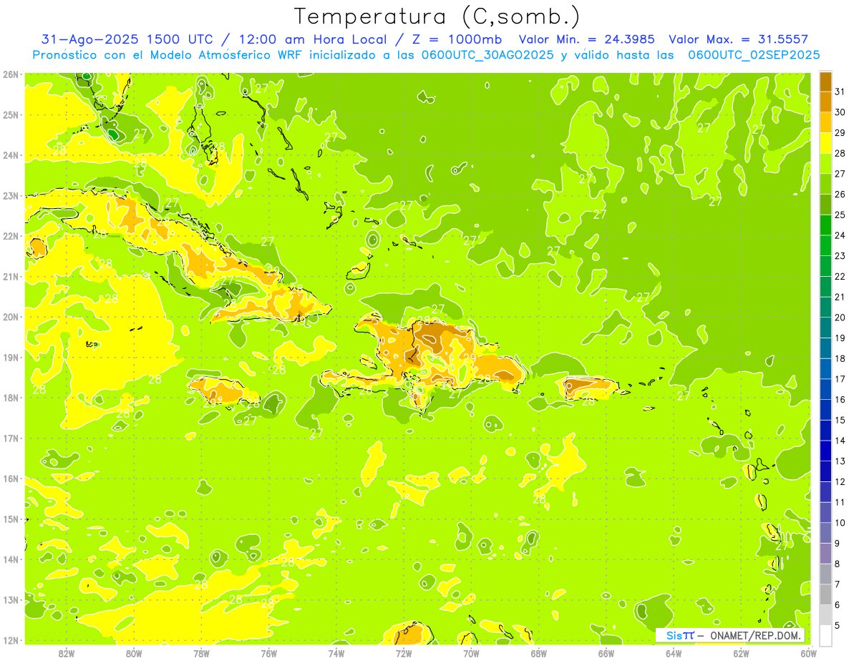Click the colorbar legend value 13
Viewport: 859px width, 663px height.
point(840,461)
